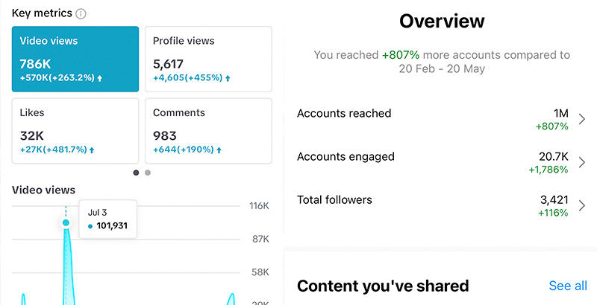Click the Likes increase arrow icon
The width and height of the screenshot is (597, 305).
[x=92, y=150]
